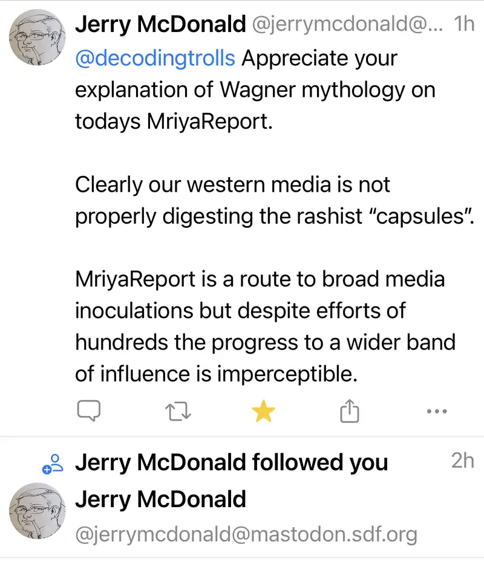This screenshot has width=484, height=561.
Task: Reply to Jerry McDonald's post
Action: pyautogui.click(x=88, y=411)
